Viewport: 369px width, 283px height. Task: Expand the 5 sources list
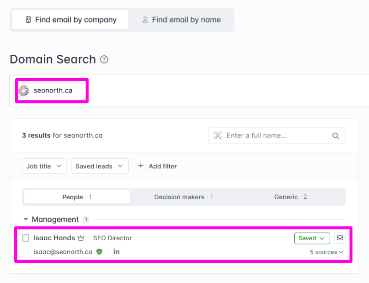point(327,252)
